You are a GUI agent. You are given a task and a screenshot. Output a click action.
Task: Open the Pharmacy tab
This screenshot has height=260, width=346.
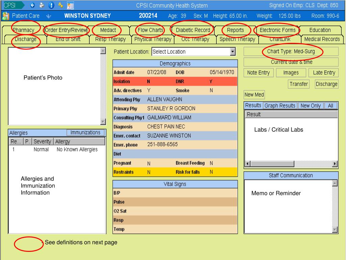(23, 30)
